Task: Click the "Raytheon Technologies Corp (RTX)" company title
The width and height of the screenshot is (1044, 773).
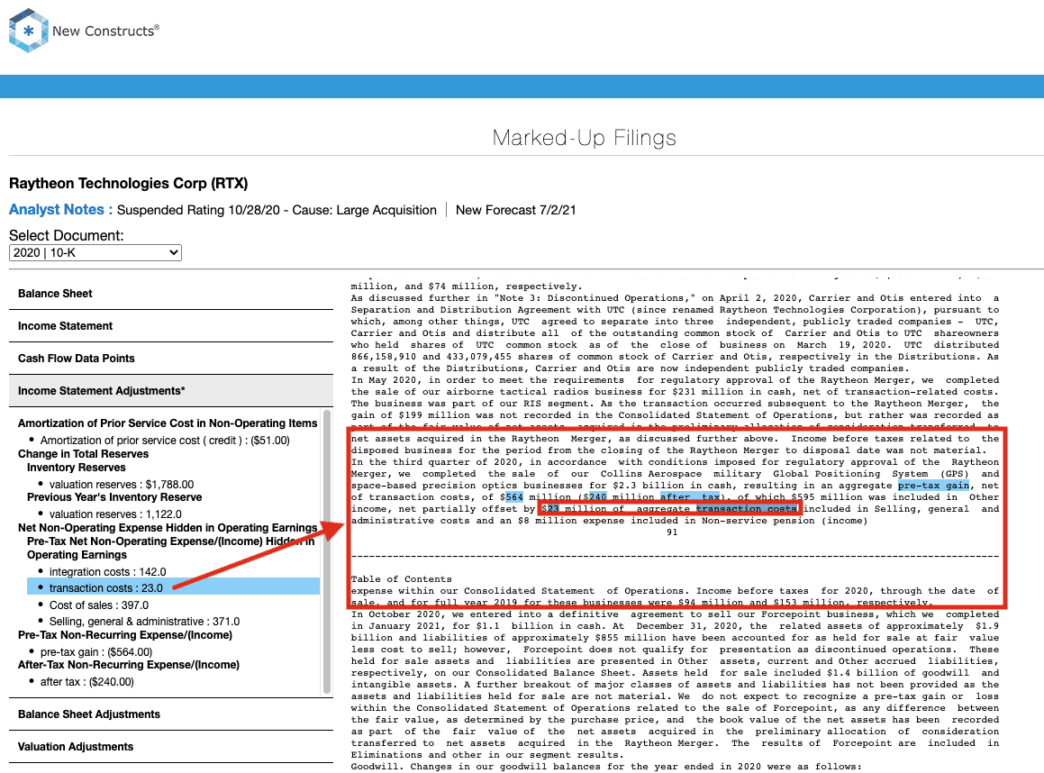Action: (129, 183)
